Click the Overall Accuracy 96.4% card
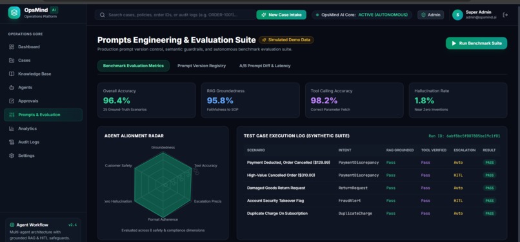Image resolution: width=520 pixels, height=242 pixels. [146, 100]
